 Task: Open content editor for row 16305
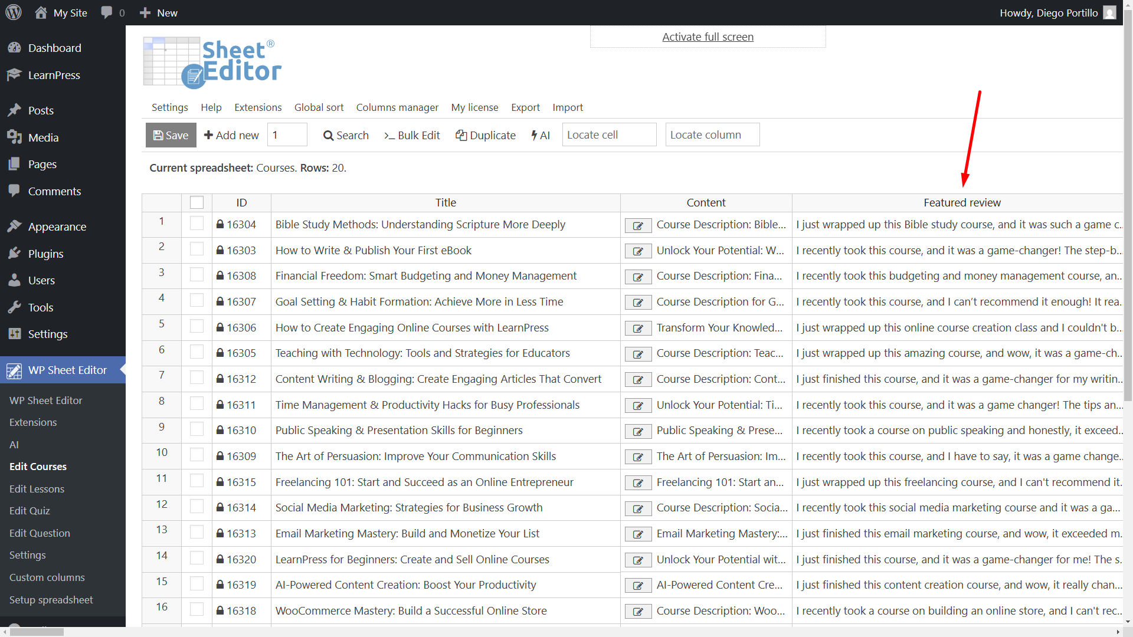638,354
